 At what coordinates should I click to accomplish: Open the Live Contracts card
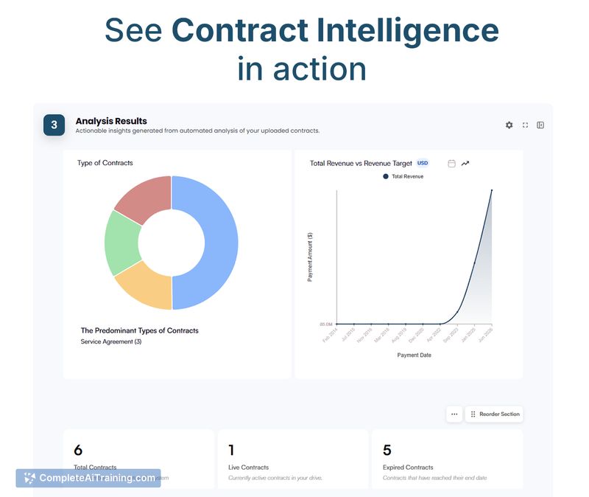pos(293,459)
